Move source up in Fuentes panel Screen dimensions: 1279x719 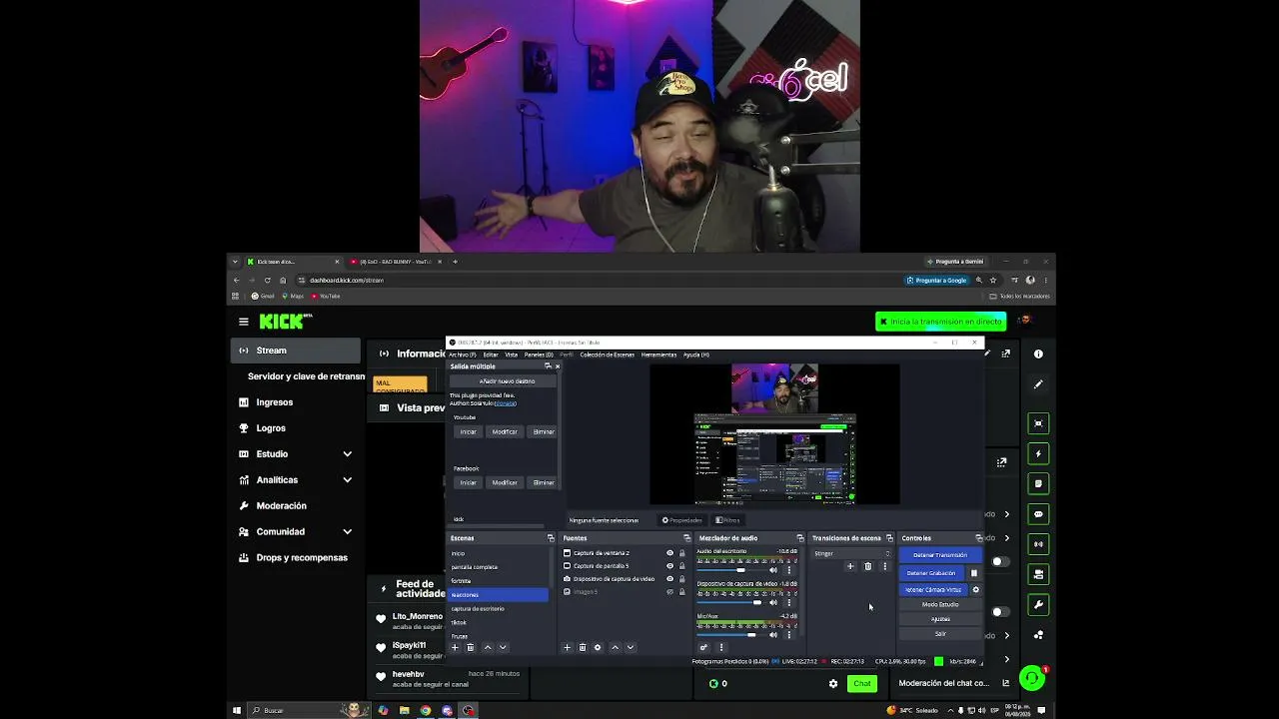pos(615,647)
